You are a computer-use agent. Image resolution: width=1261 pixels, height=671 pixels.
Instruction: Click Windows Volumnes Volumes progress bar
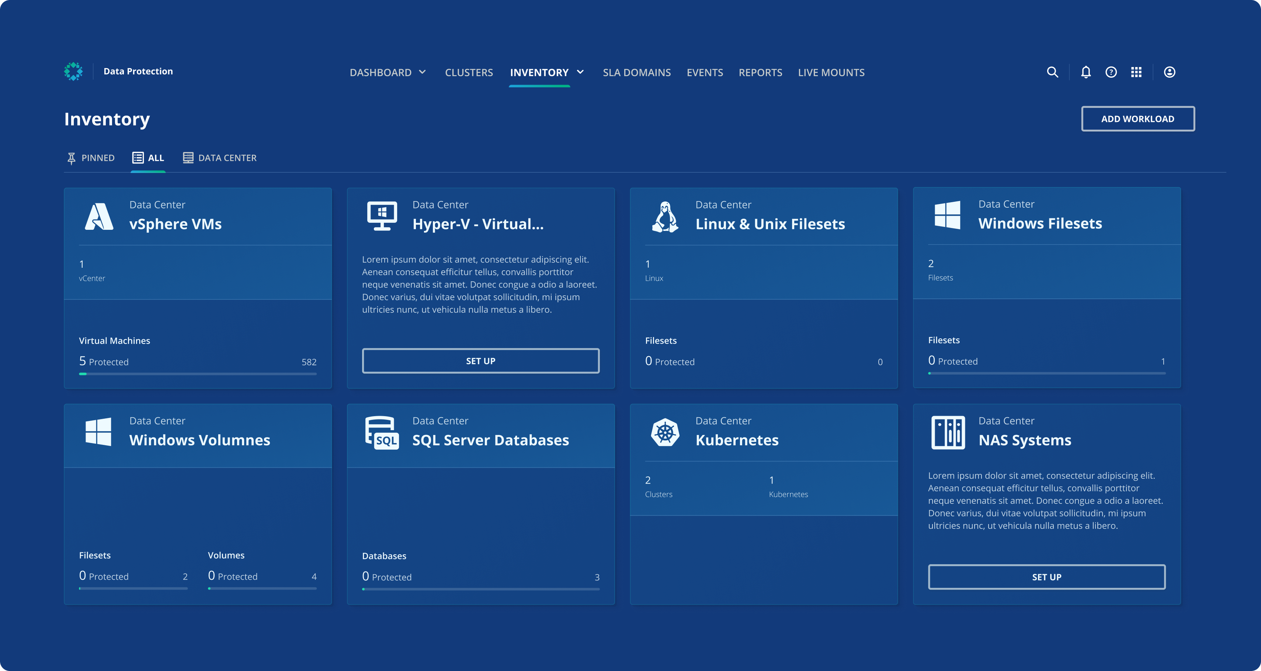pyautogui.click(x=262, y=589)
